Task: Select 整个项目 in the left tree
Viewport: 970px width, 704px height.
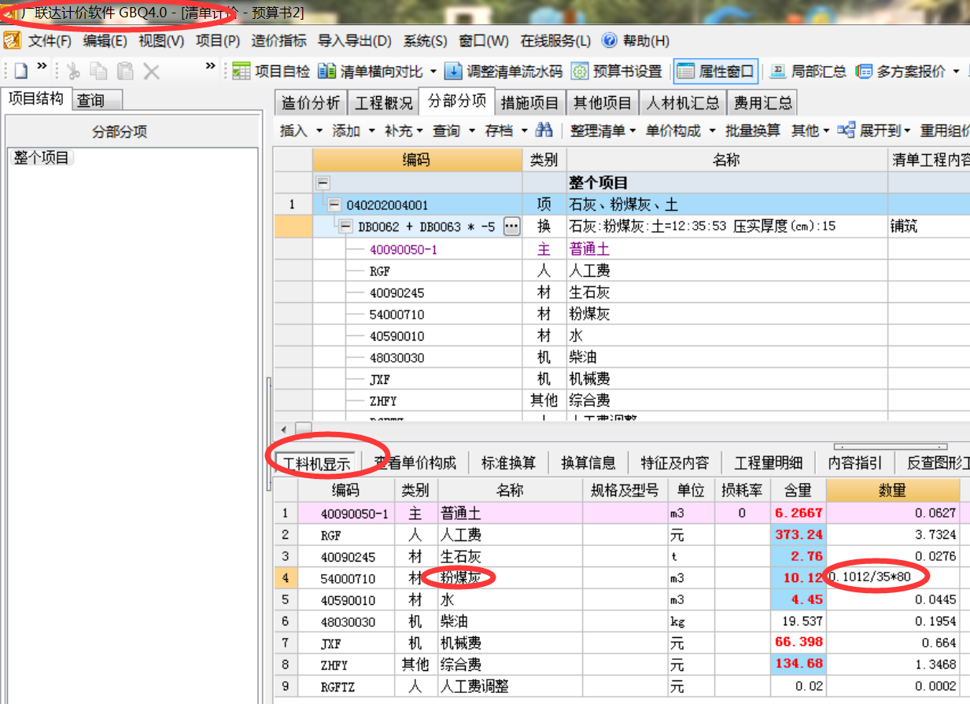Action: (42, 158)
